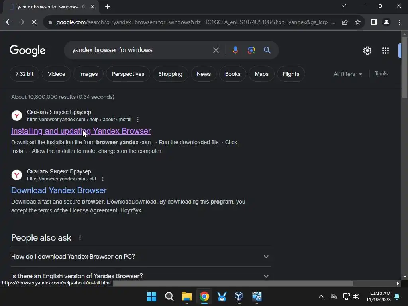Open the Google apps grid
Image resolution: width=408 pixels, height=306 pixels.
(x=386, y=51)
